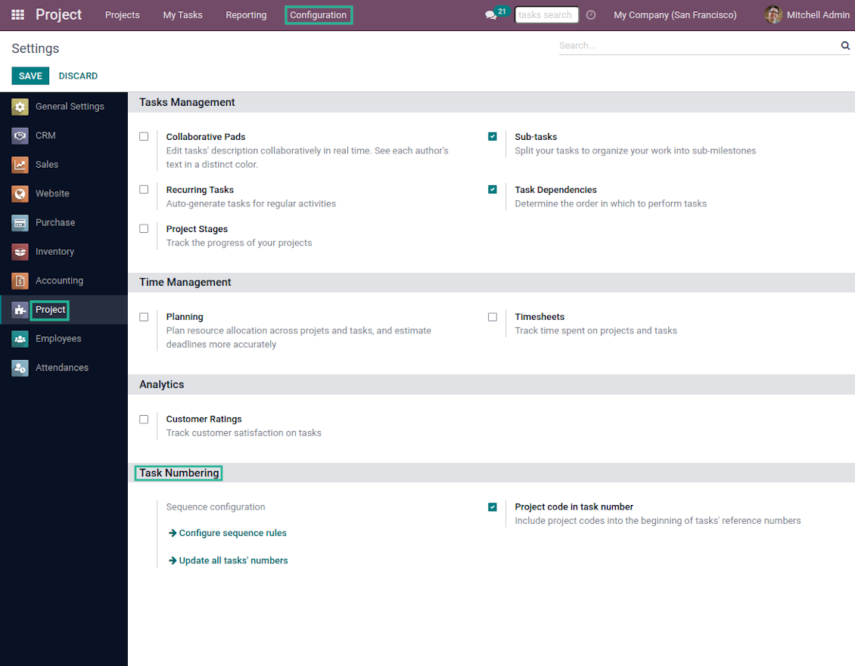Select the Accounting document icon
The height and width of the screenshot is (666, 855).
coord(20,280)
